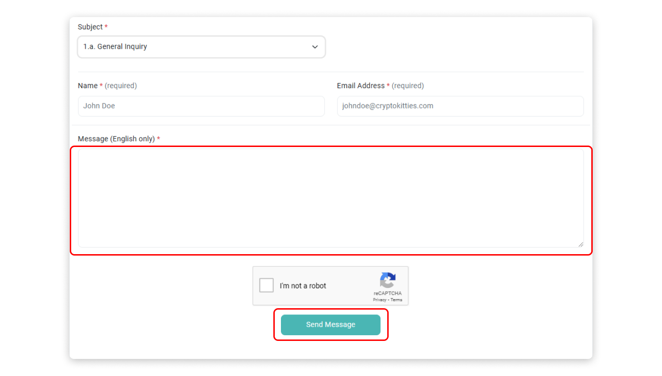Click the chevron arrow in Subject field
Screen dimensions: 662x376
pos(315,47)
